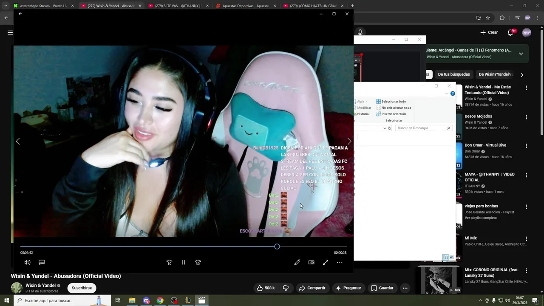
Task: Mute the video player volume icon
Action: (27, 263)
